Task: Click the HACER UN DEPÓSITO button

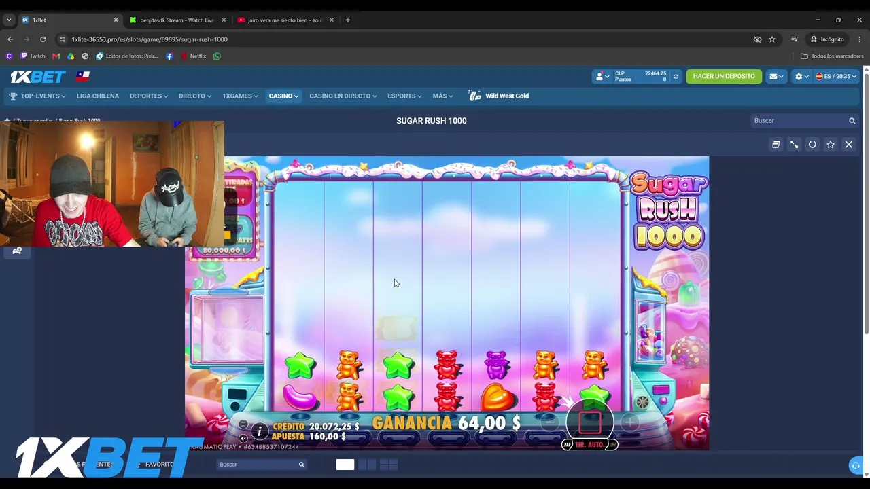Action: pyautogui.click(x=724, y=77)
